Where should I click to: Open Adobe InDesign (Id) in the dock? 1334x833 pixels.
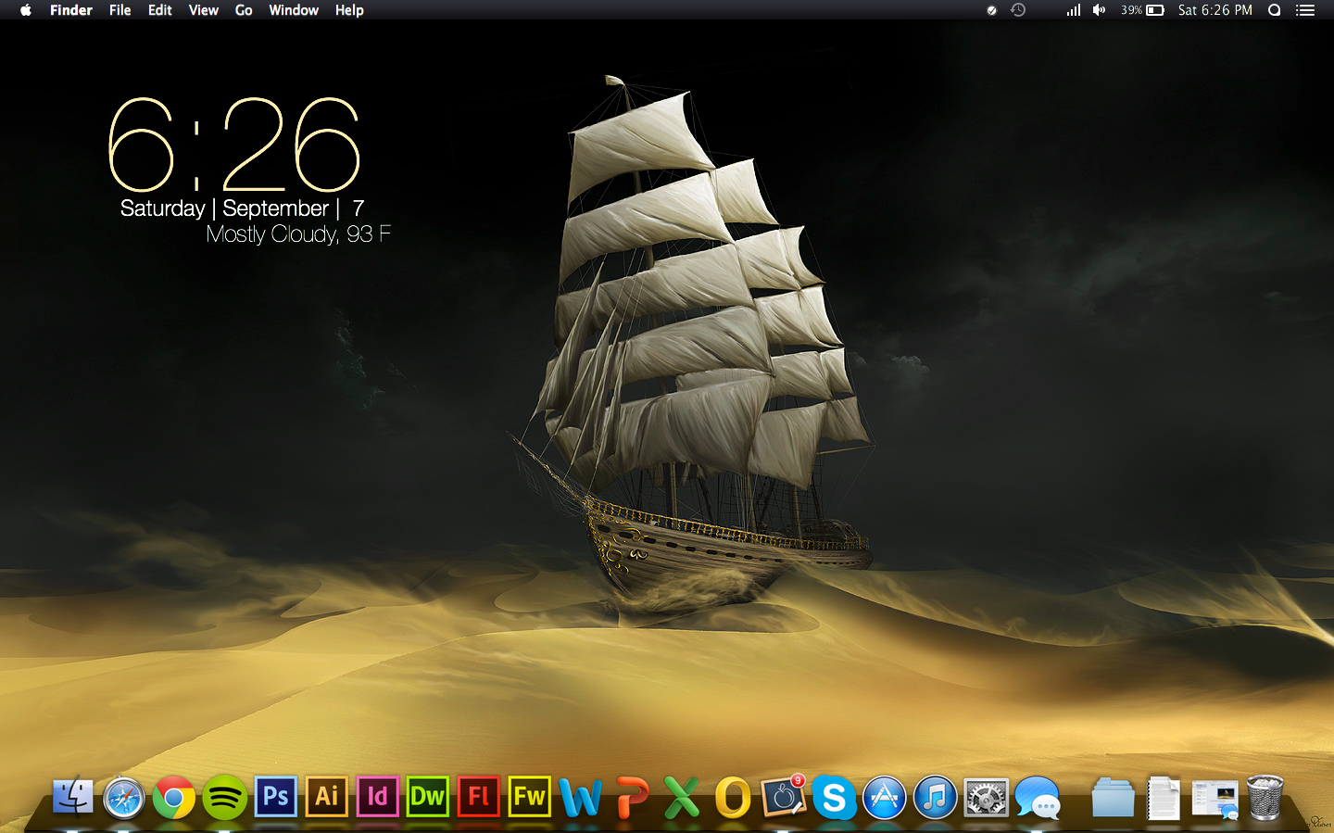(377, 796)
